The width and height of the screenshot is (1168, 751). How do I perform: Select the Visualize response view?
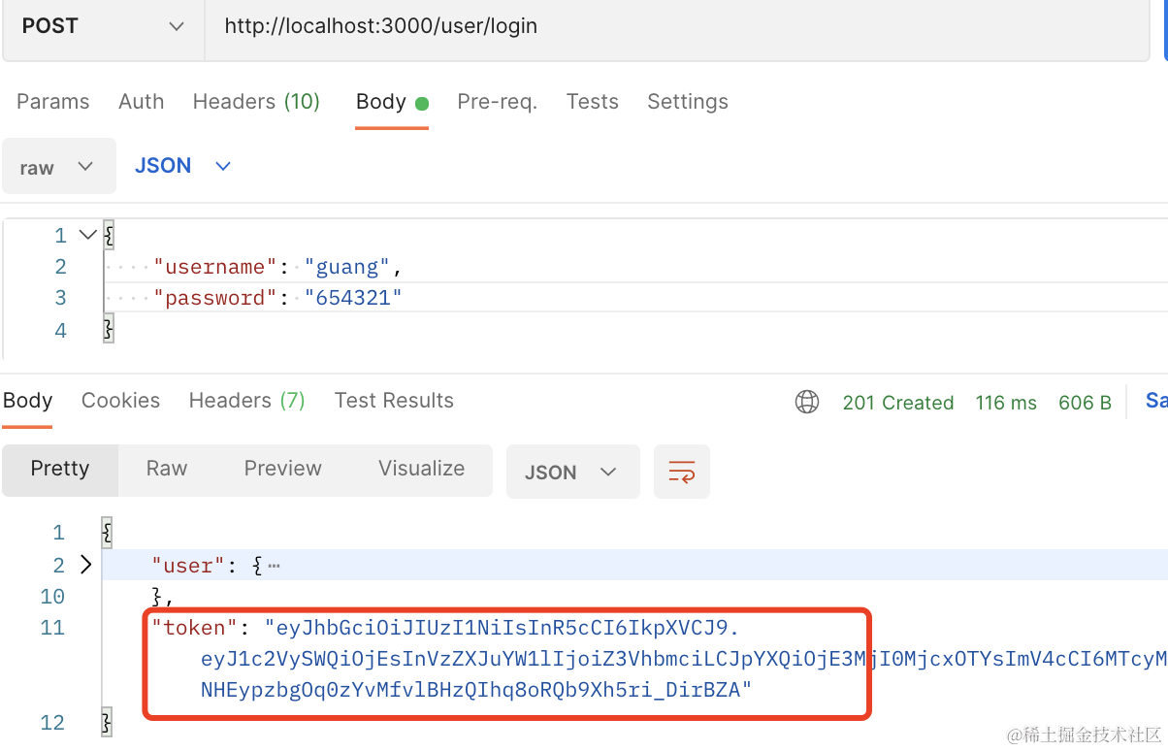pyautogui.click(x=421, y=469)
